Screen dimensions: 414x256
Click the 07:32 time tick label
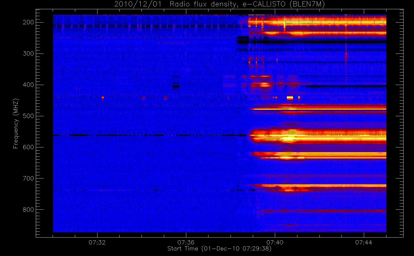pos(97,242)
